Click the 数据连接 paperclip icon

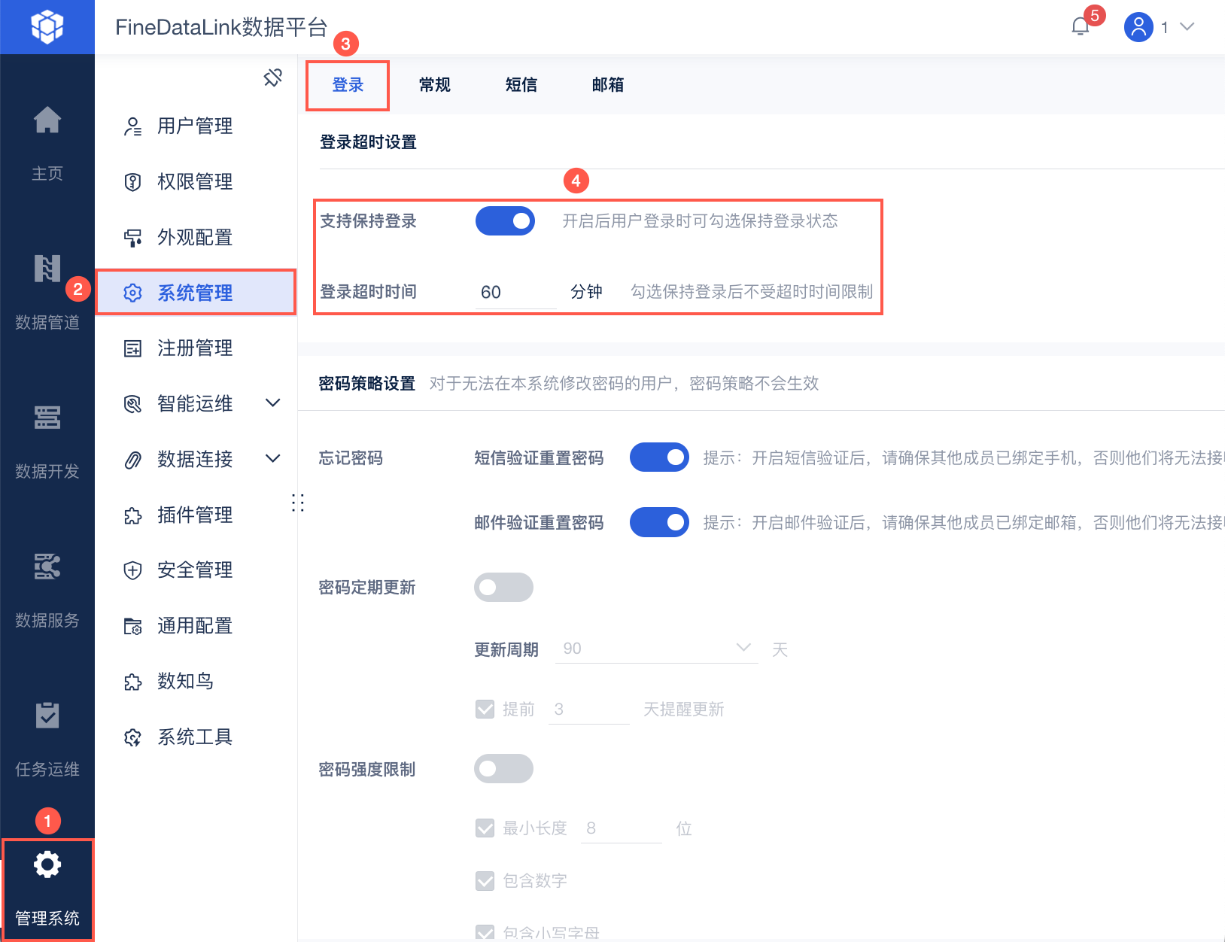pos(132,460)
